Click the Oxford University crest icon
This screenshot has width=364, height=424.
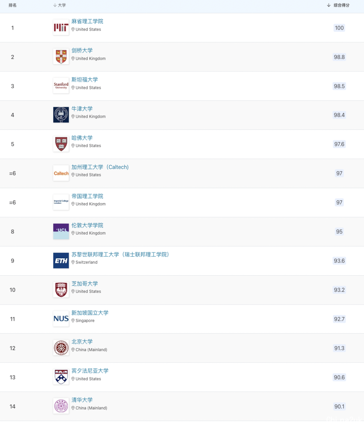tap(61, 115)
